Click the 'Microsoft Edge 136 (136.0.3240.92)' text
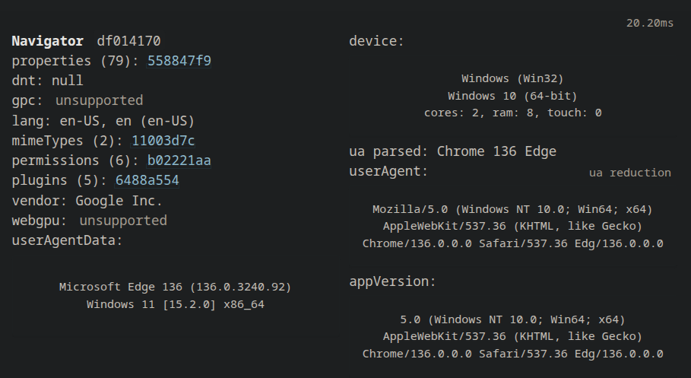The height and width of the screenshot is (378, 691). (x=176, y=287)
